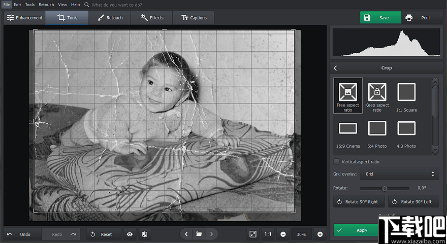Zoom out with the minus icon
Image resolution: width=447 pixels, height=244 pixels.
283,234
